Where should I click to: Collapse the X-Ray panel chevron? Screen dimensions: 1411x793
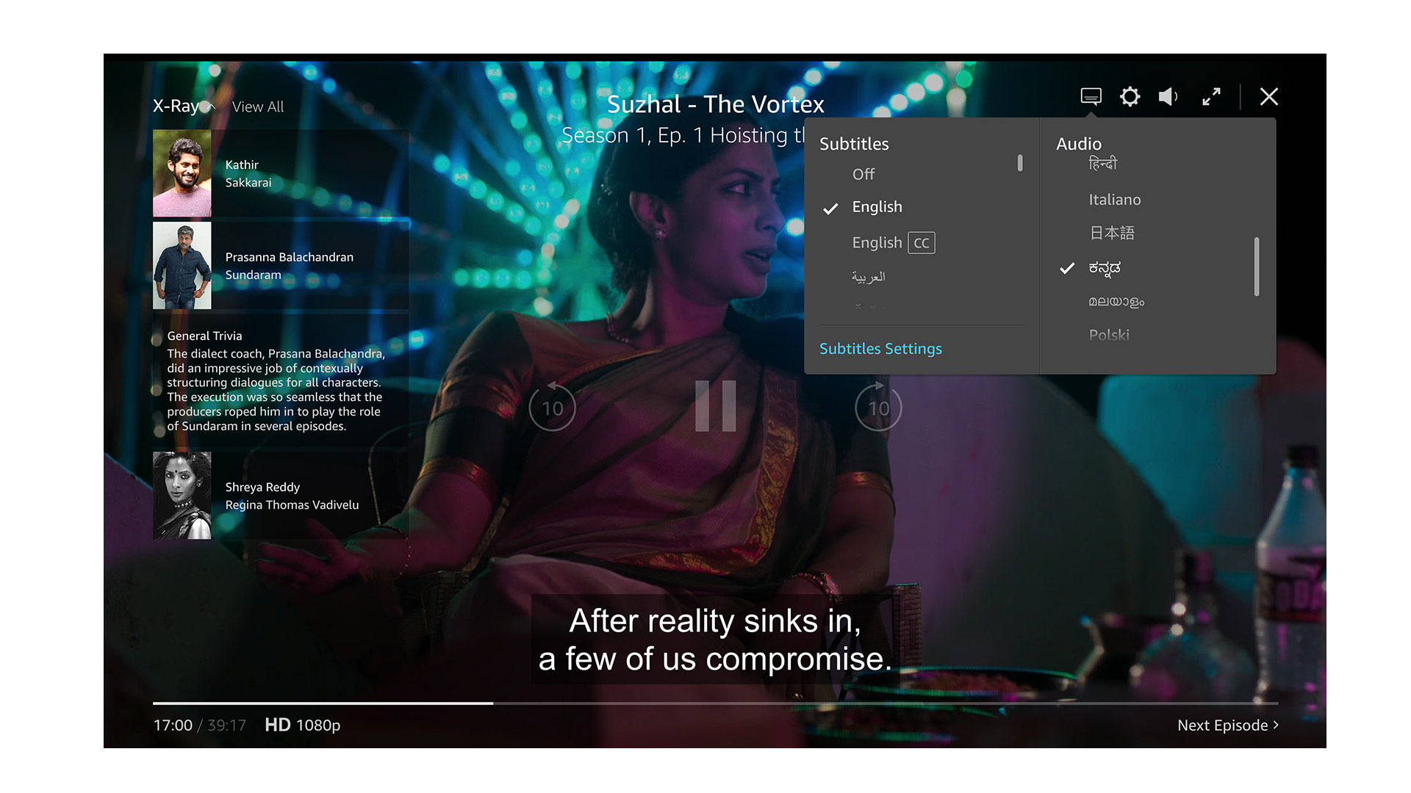[x=209, y=106]
